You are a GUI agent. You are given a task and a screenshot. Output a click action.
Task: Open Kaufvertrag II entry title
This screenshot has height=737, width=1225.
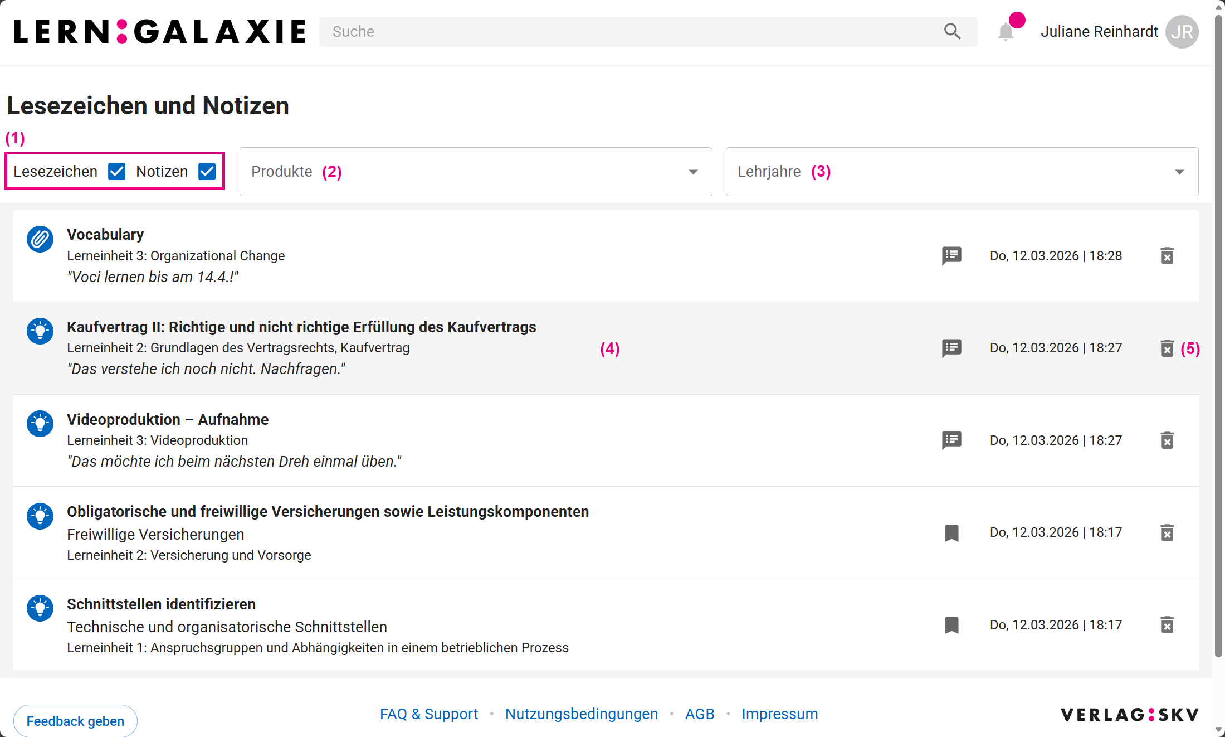coord(301,327)
